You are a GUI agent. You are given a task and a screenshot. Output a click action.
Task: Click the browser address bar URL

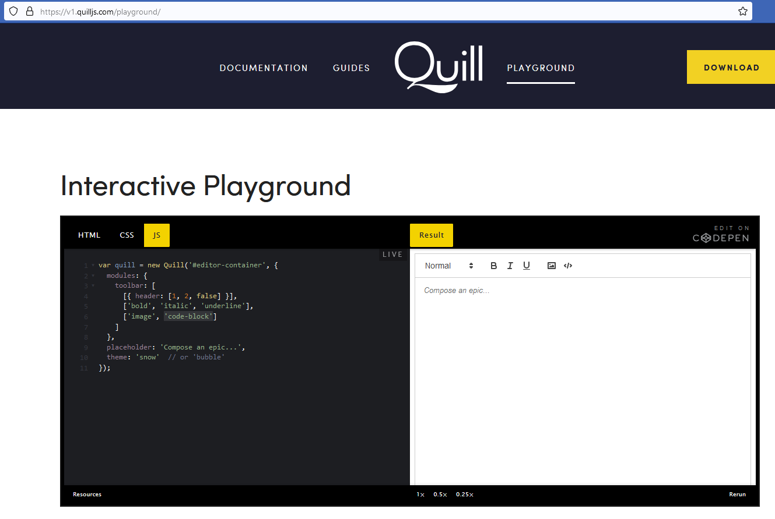pyautogui.click(x=100, y=12)
